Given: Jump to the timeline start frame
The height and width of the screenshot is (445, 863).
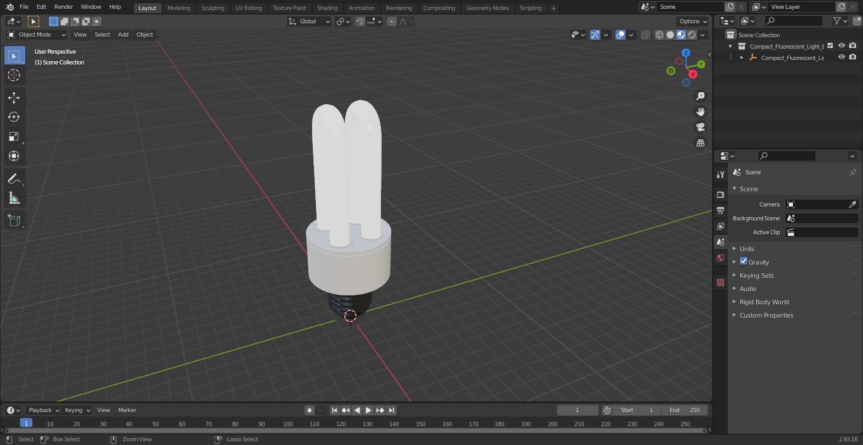Looking at the screenshot, I should click(335, 410).
